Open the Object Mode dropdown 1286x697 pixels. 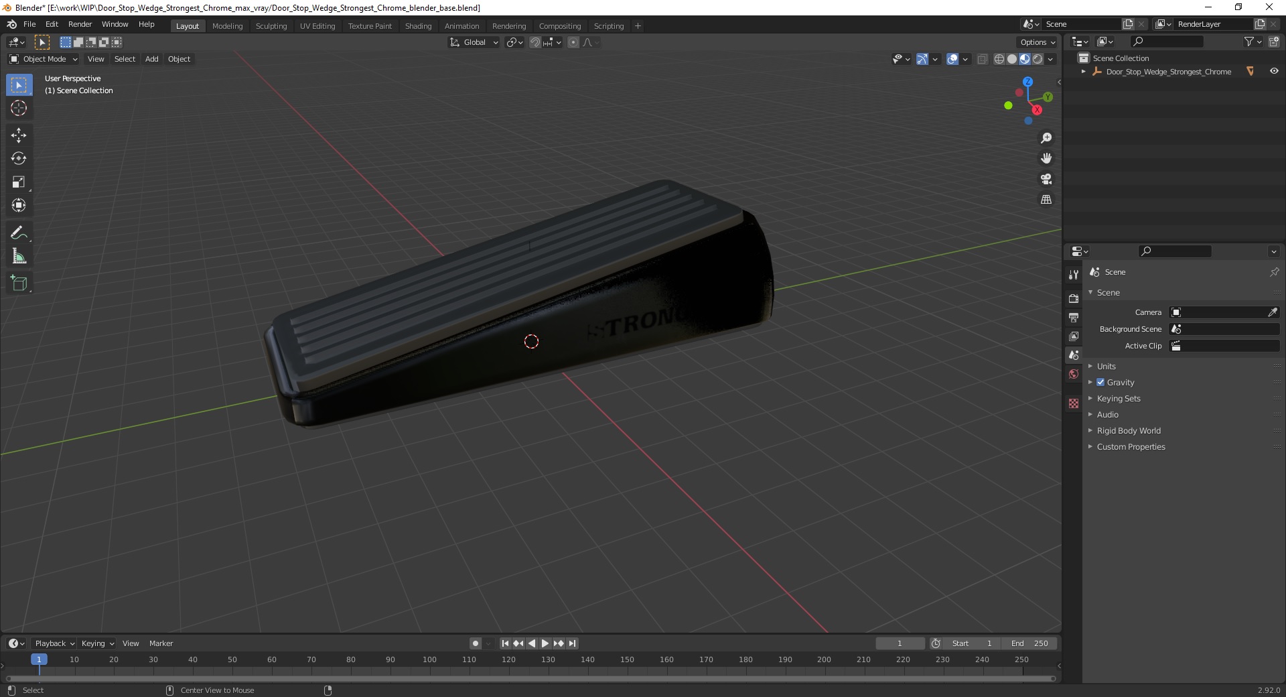(x=44, y=59)
